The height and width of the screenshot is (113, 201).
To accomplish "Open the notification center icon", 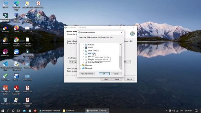I will coord(196,110).
